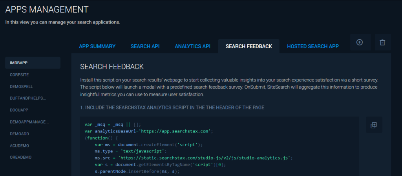Click the Apps Management page heading
This screenshot has height=176, width=402.
(x=47, y=9)
